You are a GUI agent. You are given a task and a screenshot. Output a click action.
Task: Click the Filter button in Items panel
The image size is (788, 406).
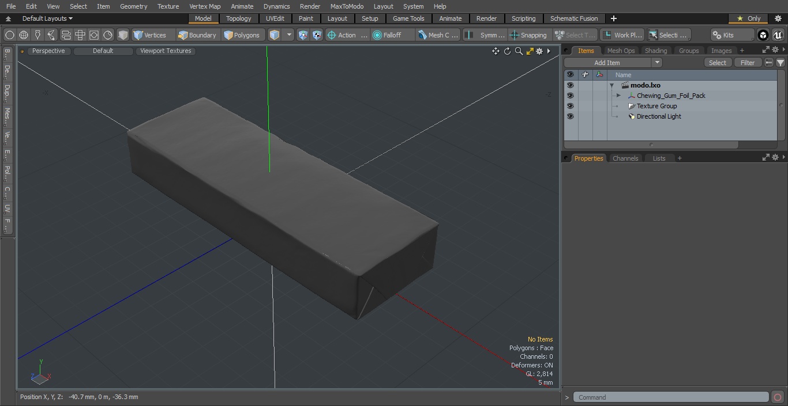tap(748, 63)
